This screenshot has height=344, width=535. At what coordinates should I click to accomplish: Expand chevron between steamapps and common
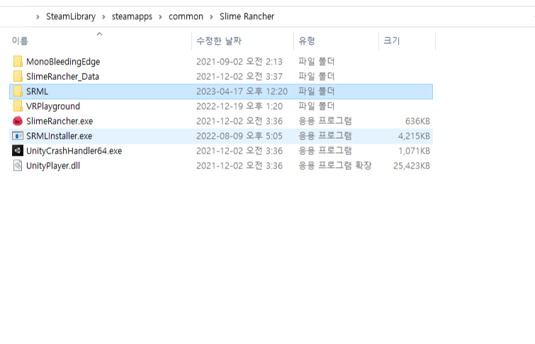160,17
